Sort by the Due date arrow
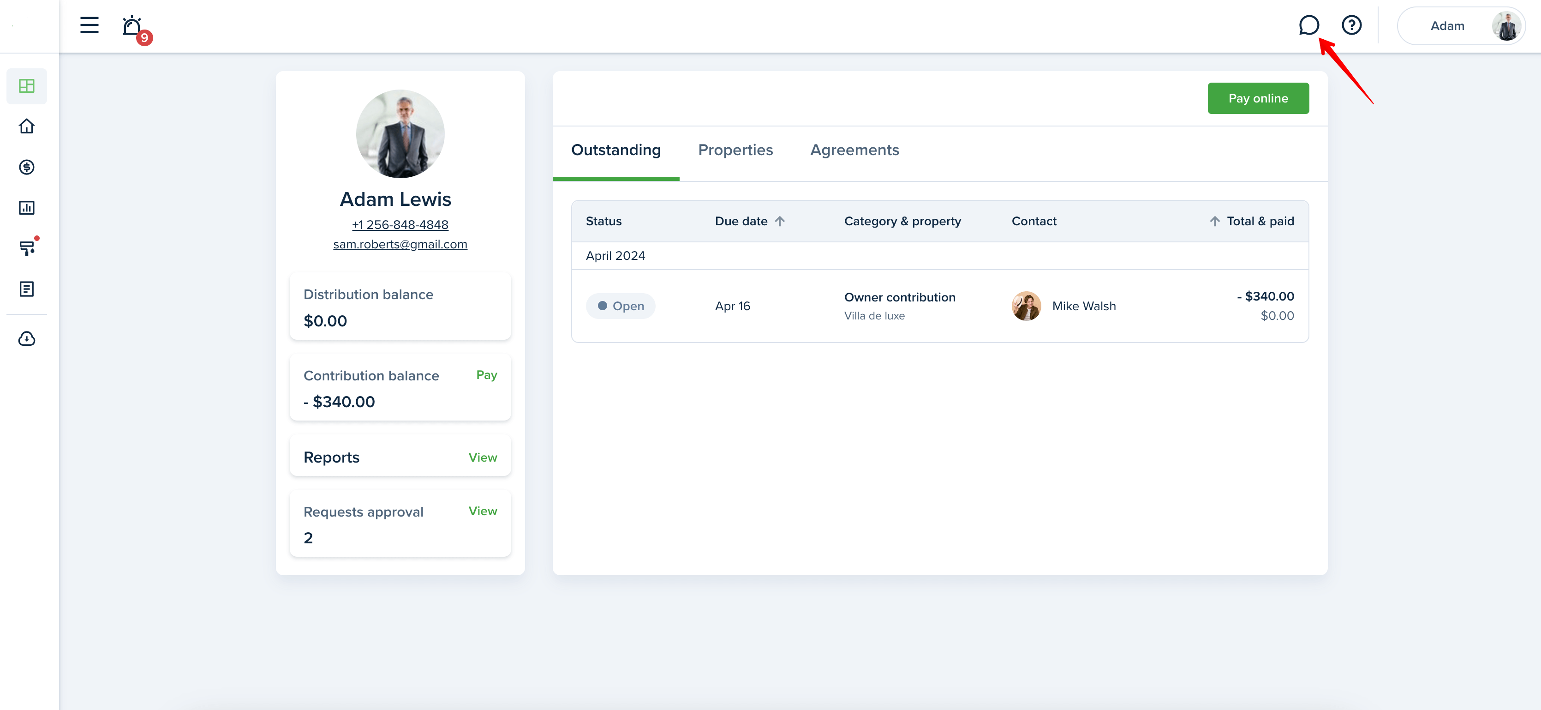 (779, 222)
